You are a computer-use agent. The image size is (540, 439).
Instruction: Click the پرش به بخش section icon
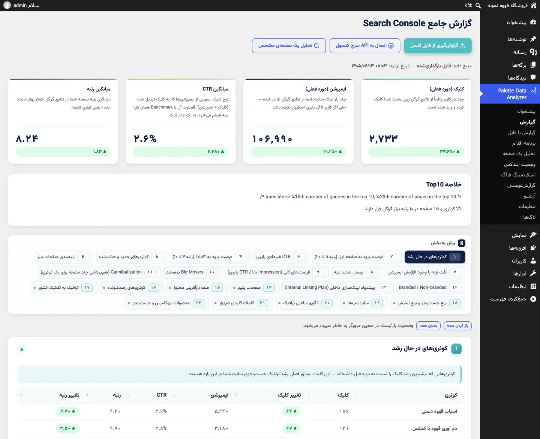(x=462, y=243)
